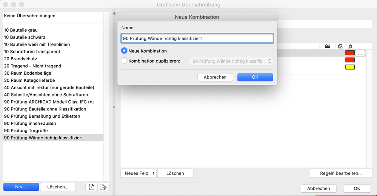
Task: Collapse the left panel with the arrow
Action: pyautogui.click(x=114, y=14)
